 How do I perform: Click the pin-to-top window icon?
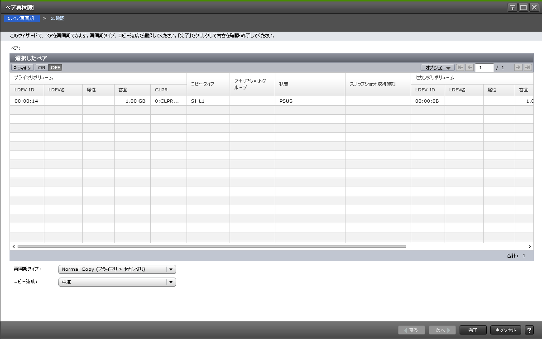tap(512, 7)
